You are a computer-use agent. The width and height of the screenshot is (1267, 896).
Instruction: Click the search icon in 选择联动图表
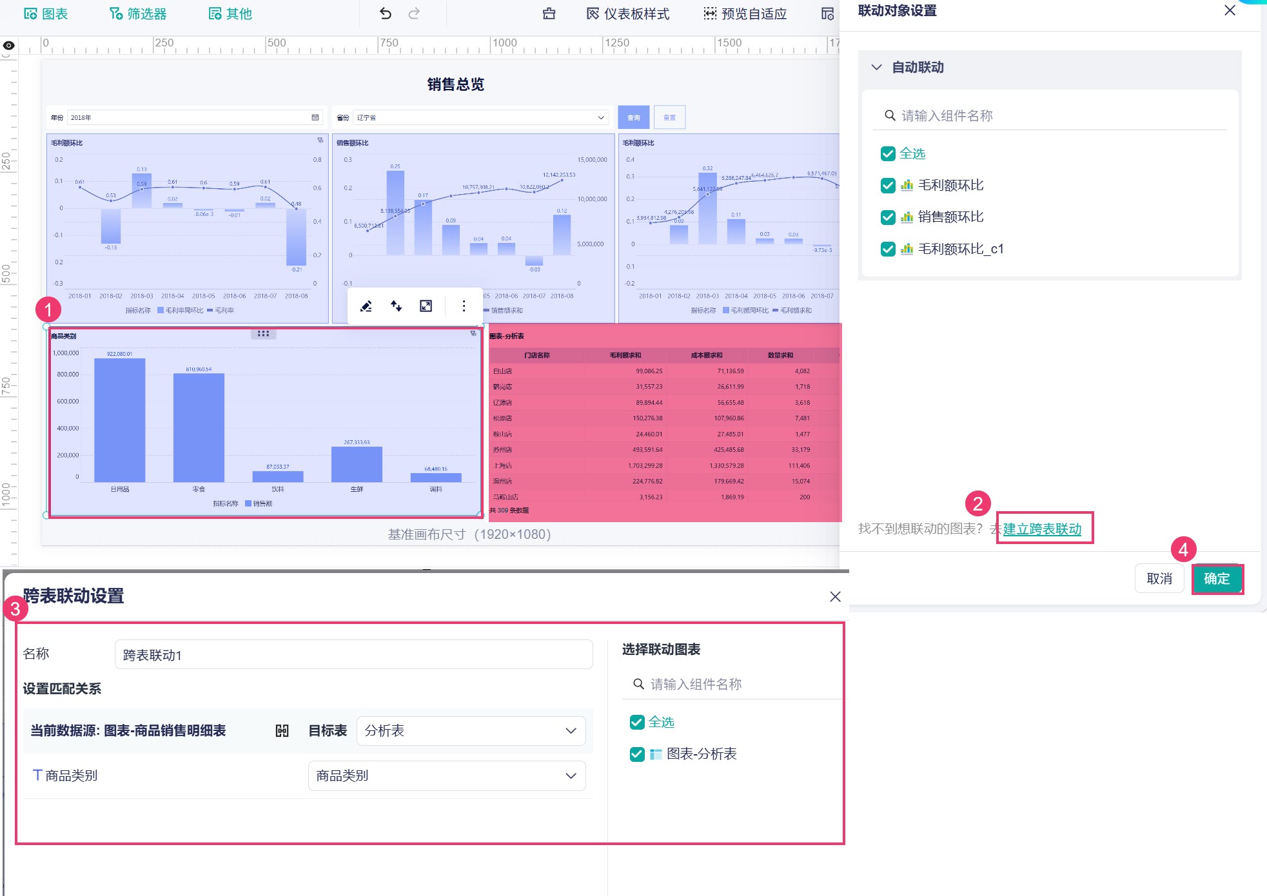coord(638,684)
